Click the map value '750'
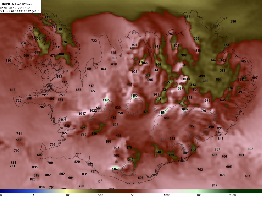 pos(120,113)
